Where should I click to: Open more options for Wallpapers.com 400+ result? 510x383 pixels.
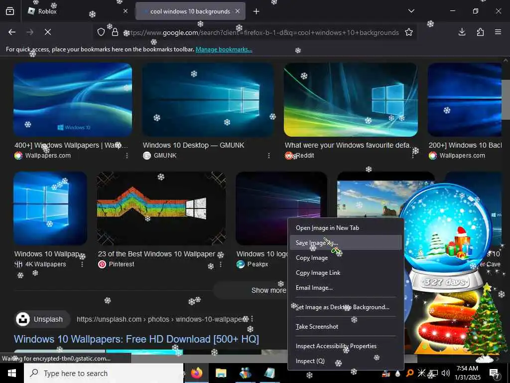(127, 156)
